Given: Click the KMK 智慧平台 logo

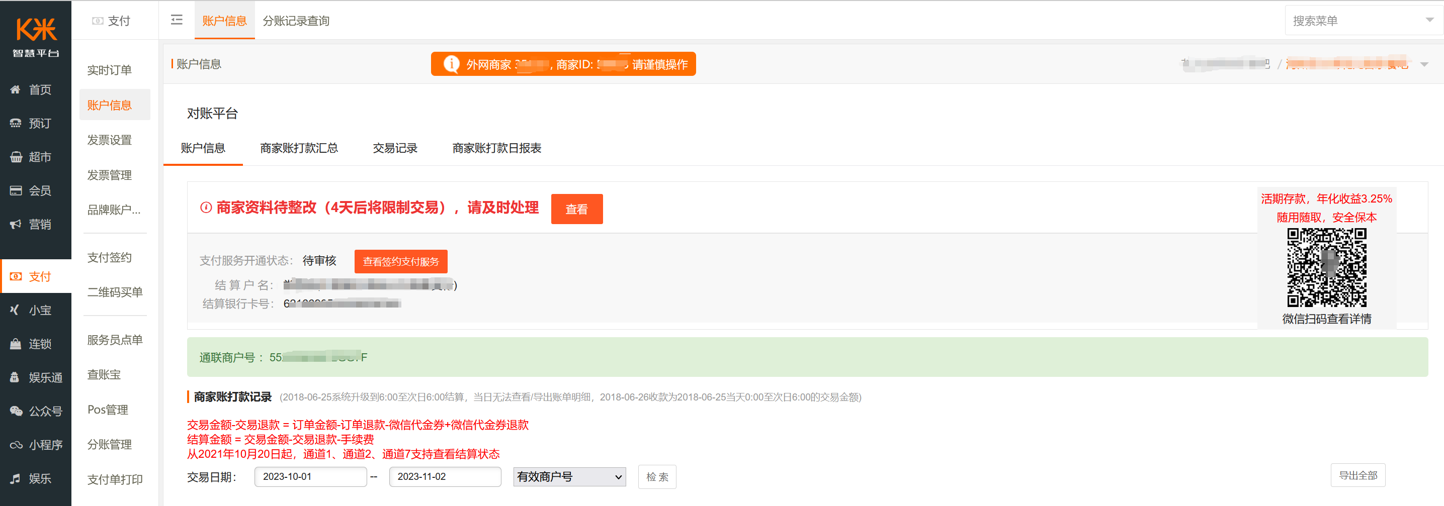Looking at the screenshot, I should point(36,37).
